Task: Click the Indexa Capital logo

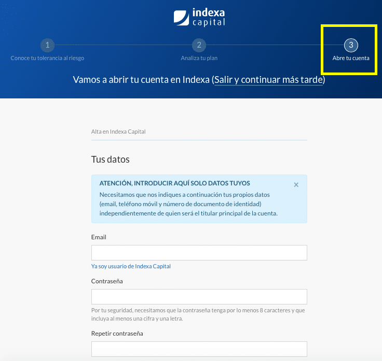Action: pos(199,18)
